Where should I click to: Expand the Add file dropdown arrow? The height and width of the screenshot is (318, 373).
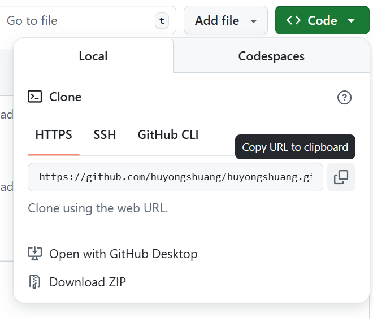(254, 21)
